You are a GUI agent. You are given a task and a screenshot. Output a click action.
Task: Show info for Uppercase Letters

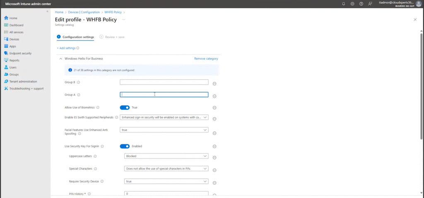point(95,156)
